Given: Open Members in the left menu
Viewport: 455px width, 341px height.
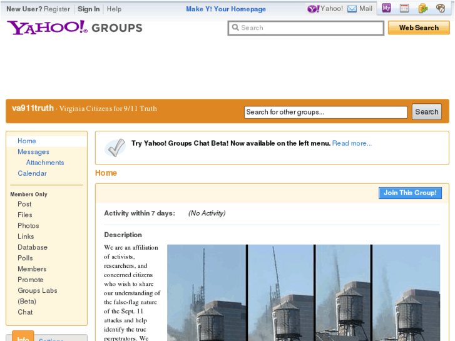Looking at the screenshot, I should pos(32,269).
